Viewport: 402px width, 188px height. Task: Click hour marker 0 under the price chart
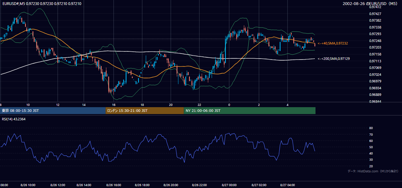[x=229, y=105]
